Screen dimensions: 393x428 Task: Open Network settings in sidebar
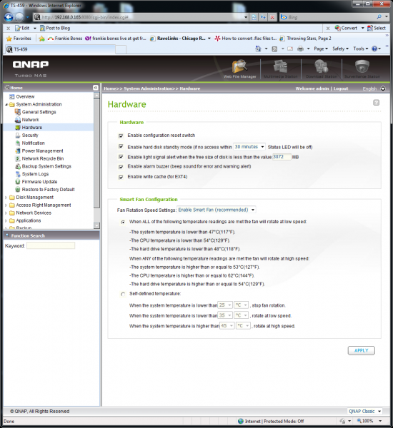pos(30,120)
